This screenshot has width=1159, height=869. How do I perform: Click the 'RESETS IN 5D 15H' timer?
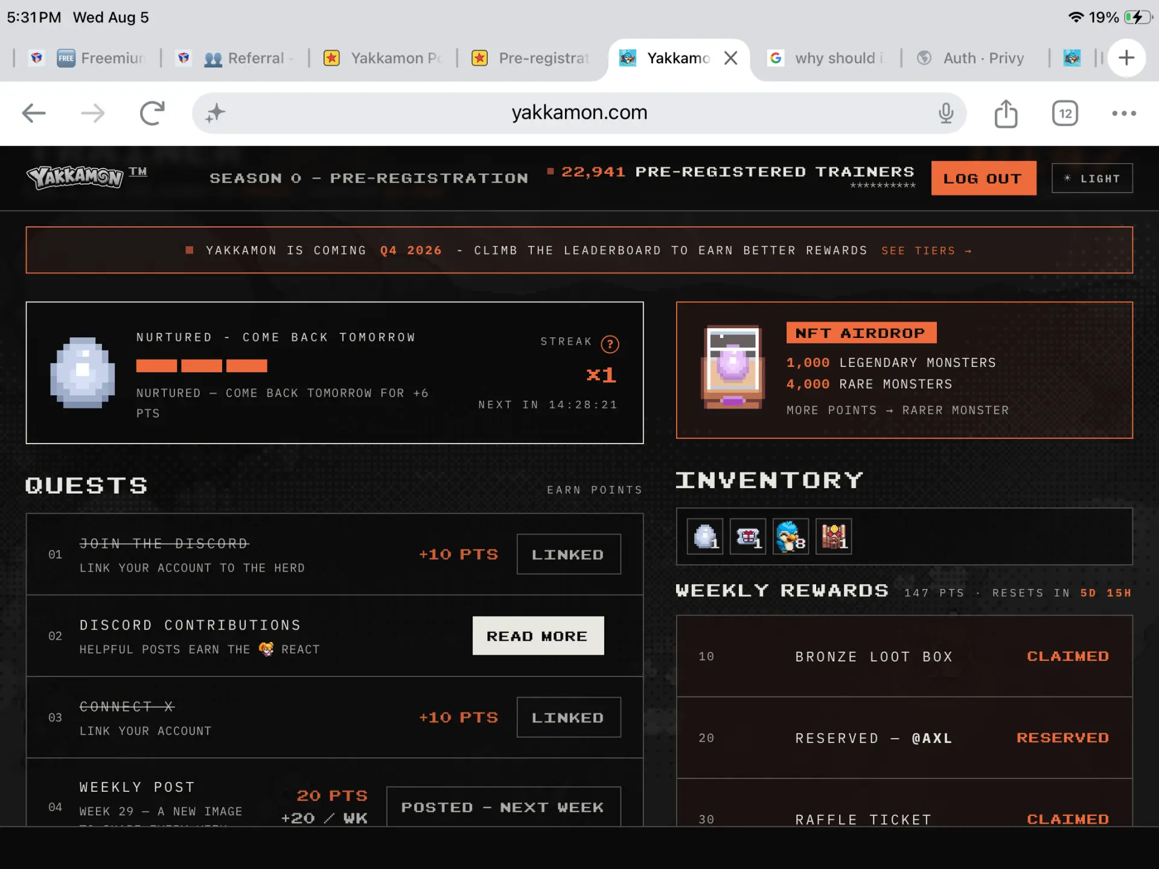point(1062,593)
